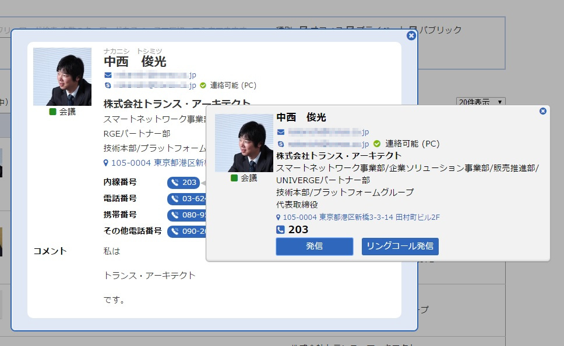564x346 pixels.
Task: Open the 105-0004 address link in the detail dialog
Action: [158, 163]
